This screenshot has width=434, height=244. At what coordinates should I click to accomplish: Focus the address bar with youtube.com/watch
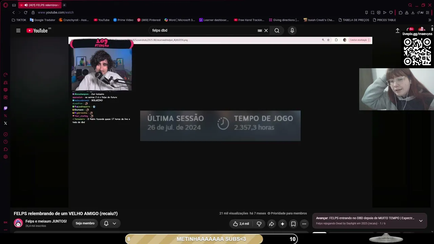click(56, 13)
